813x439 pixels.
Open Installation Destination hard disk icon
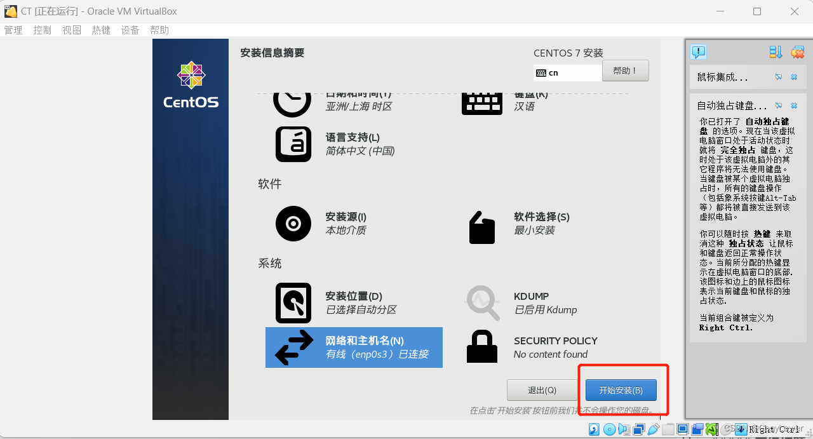293,303
